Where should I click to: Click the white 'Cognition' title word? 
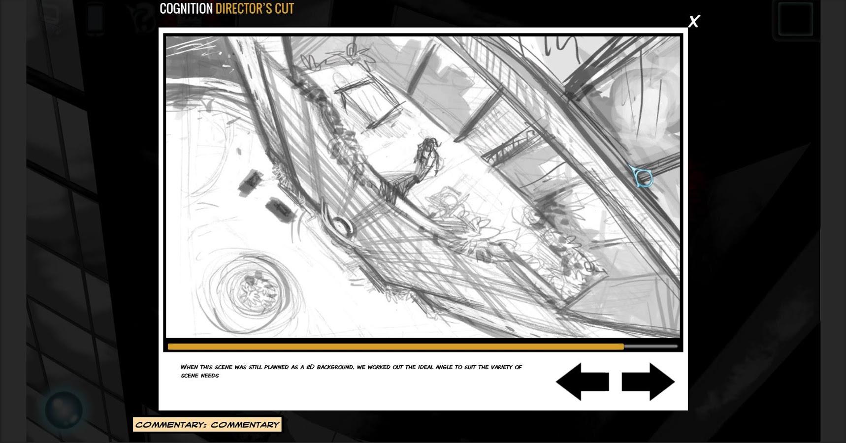coord(186,8)
